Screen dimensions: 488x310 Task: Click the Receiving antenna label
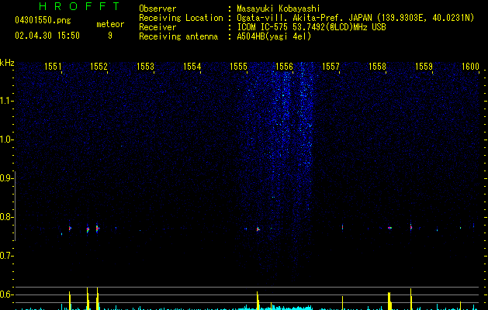178,36
